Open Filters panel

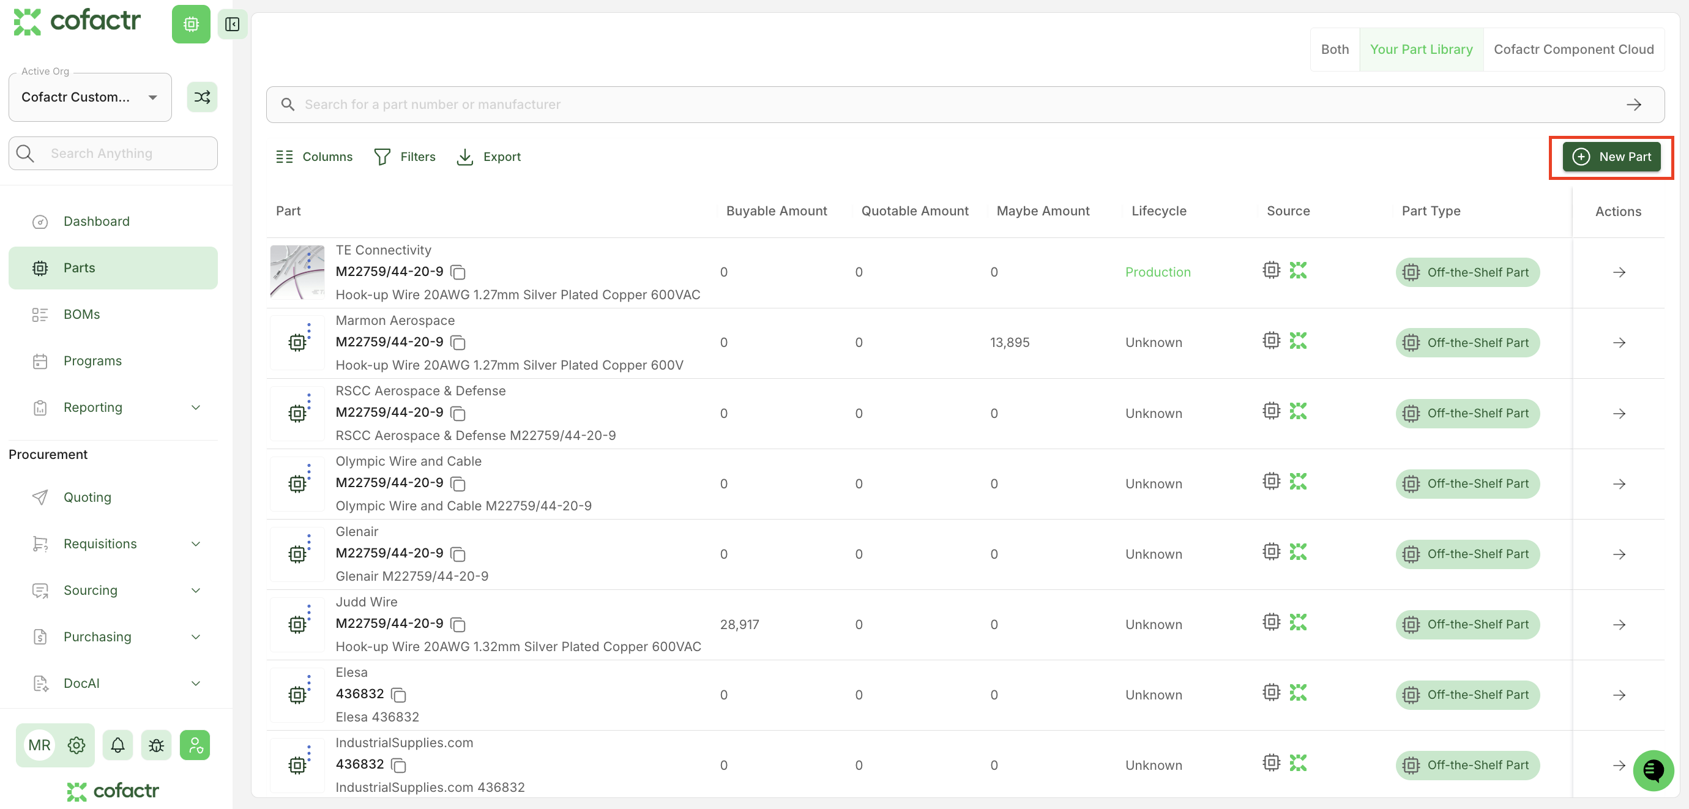405,157
